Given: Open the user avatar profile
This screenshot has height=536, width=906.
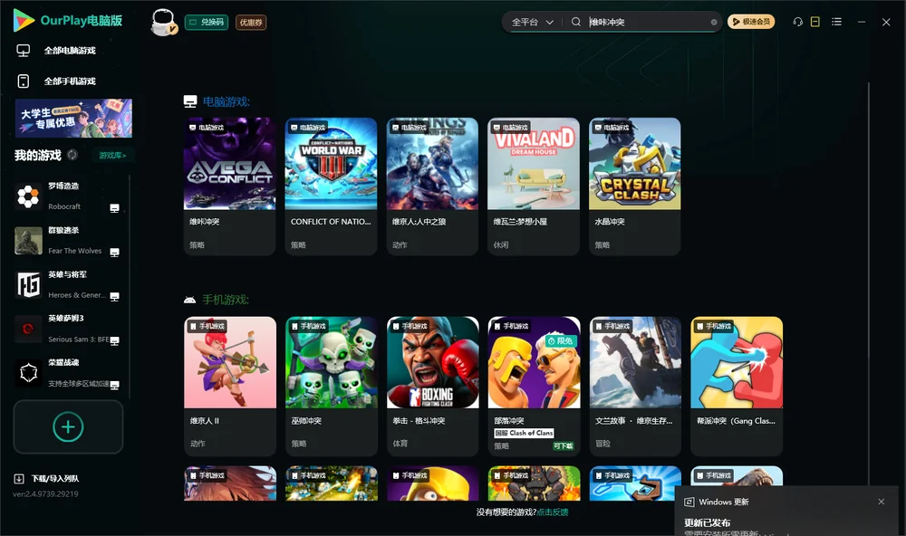Looking at the screenshot, I should click(x=163, y=22).
